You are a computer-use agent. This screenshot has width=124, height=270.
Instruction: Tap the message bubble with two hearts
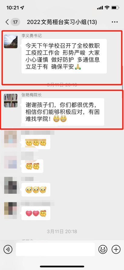click(36, 213)
